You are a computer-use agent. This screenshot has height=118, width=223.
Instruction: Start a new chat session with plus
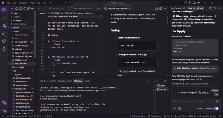click(206, 8)
